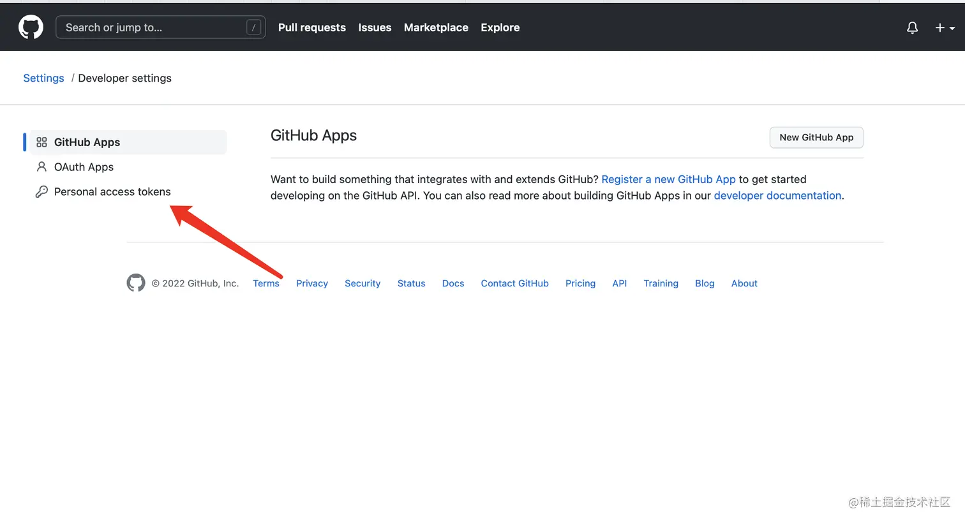
Task: Open the Blog footer link
Action: tap(705, 283)
